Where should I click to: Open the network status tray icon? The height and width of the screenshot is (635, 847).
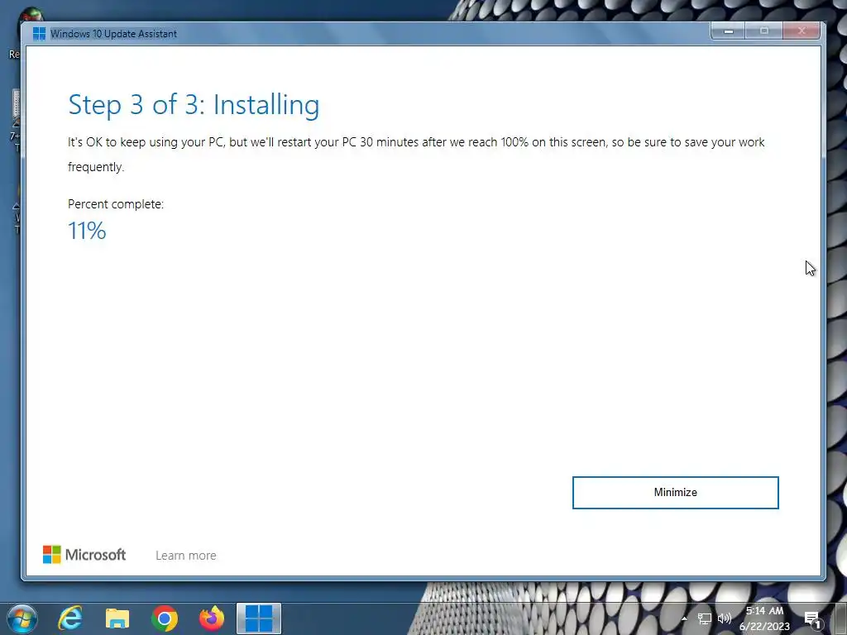click(x=705, y=618)
